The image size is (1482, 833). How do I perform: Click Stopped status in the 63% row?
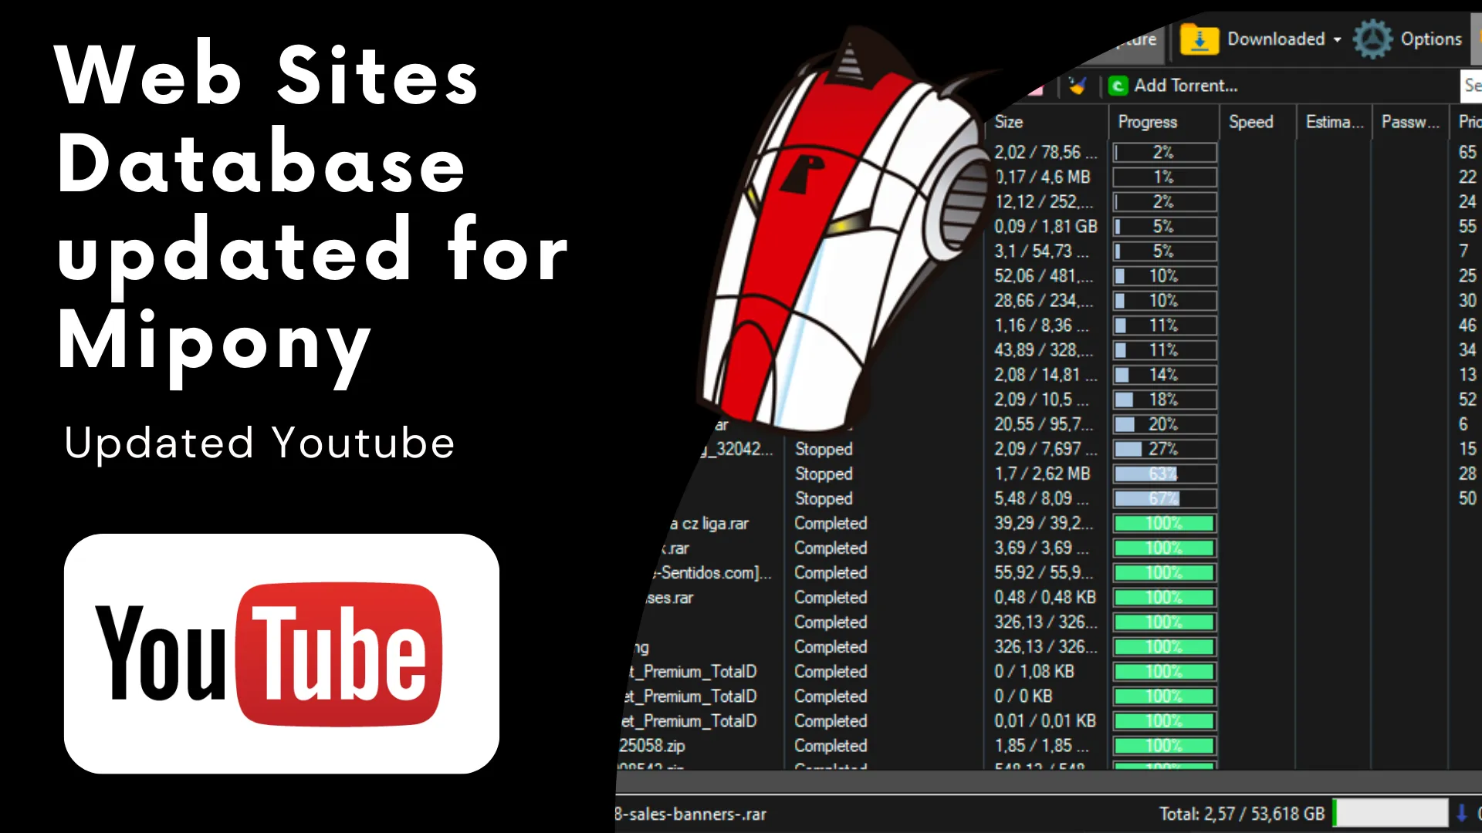coord(824,474)
